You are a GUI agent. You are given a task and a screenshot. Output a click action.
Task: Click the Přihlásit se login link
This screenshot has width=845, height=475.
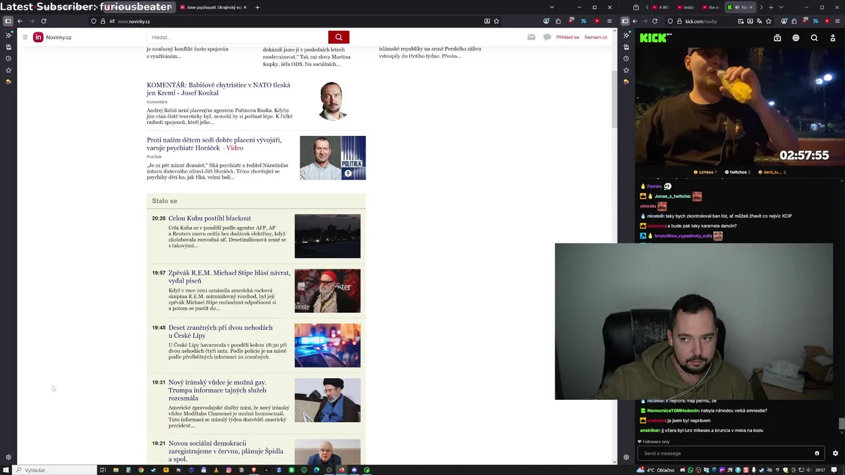coord(568,37)
